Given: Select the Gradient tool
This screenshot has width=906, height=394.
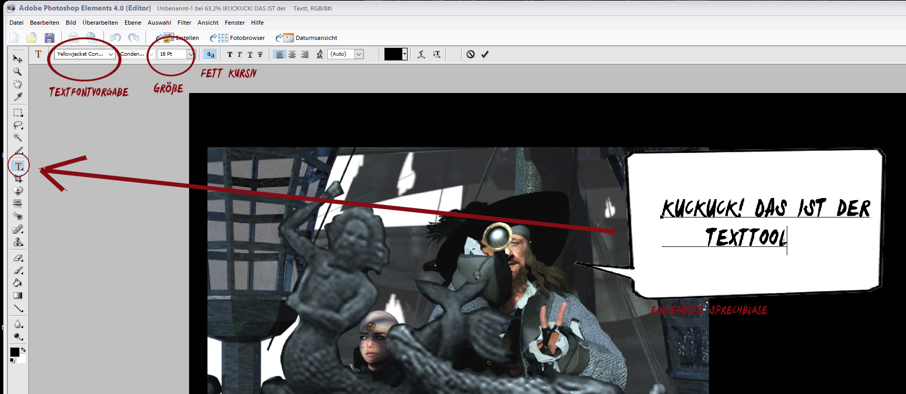Looking at the screenshot, I should pos(18,296).
